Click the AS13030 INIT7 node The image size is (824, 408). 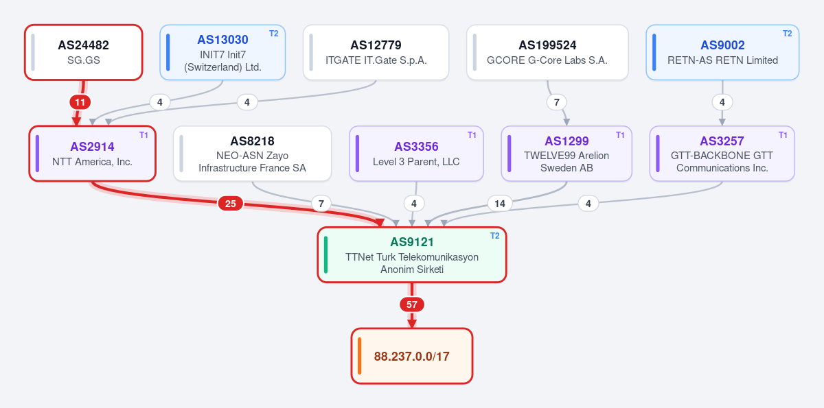222,53
